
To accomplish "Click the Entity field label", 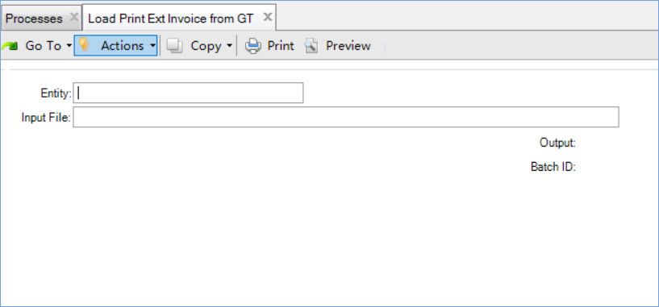I will pyautogui.click(x=56, y=93).
